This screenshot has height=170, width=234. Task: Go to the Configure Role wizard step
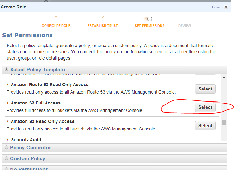point(56,26)
